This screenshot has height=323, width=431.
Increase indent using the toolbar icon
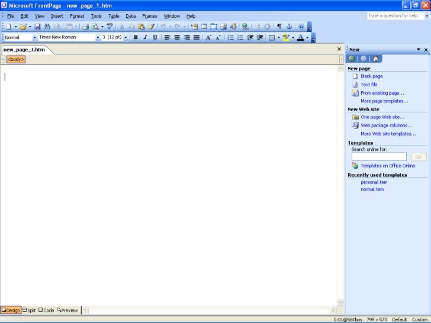pos(260,38)
